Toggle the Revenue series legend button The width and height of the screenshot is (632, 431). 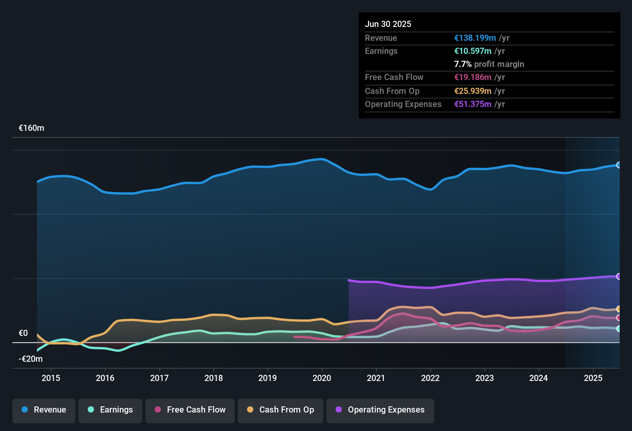pyautogui.click(x=44, y=410)
